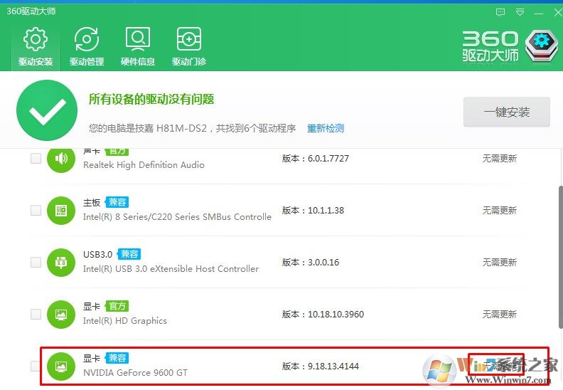Click the NVIDIA GeForce display card icon
The height and width of the screenshot is (390, 563).
[61, 367]
